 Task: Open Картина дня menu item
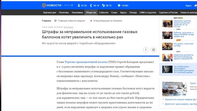(50, 12)
